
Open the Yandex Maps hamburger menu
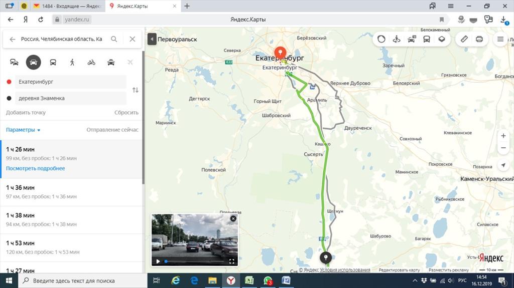(500, 39)
